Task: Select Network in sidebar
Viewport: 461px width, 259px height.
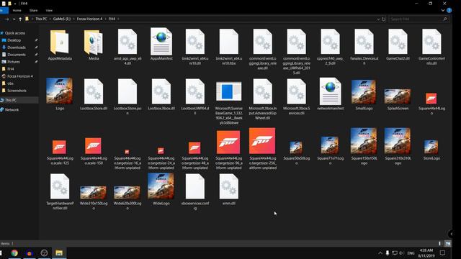Action: [x=12, y=109]
